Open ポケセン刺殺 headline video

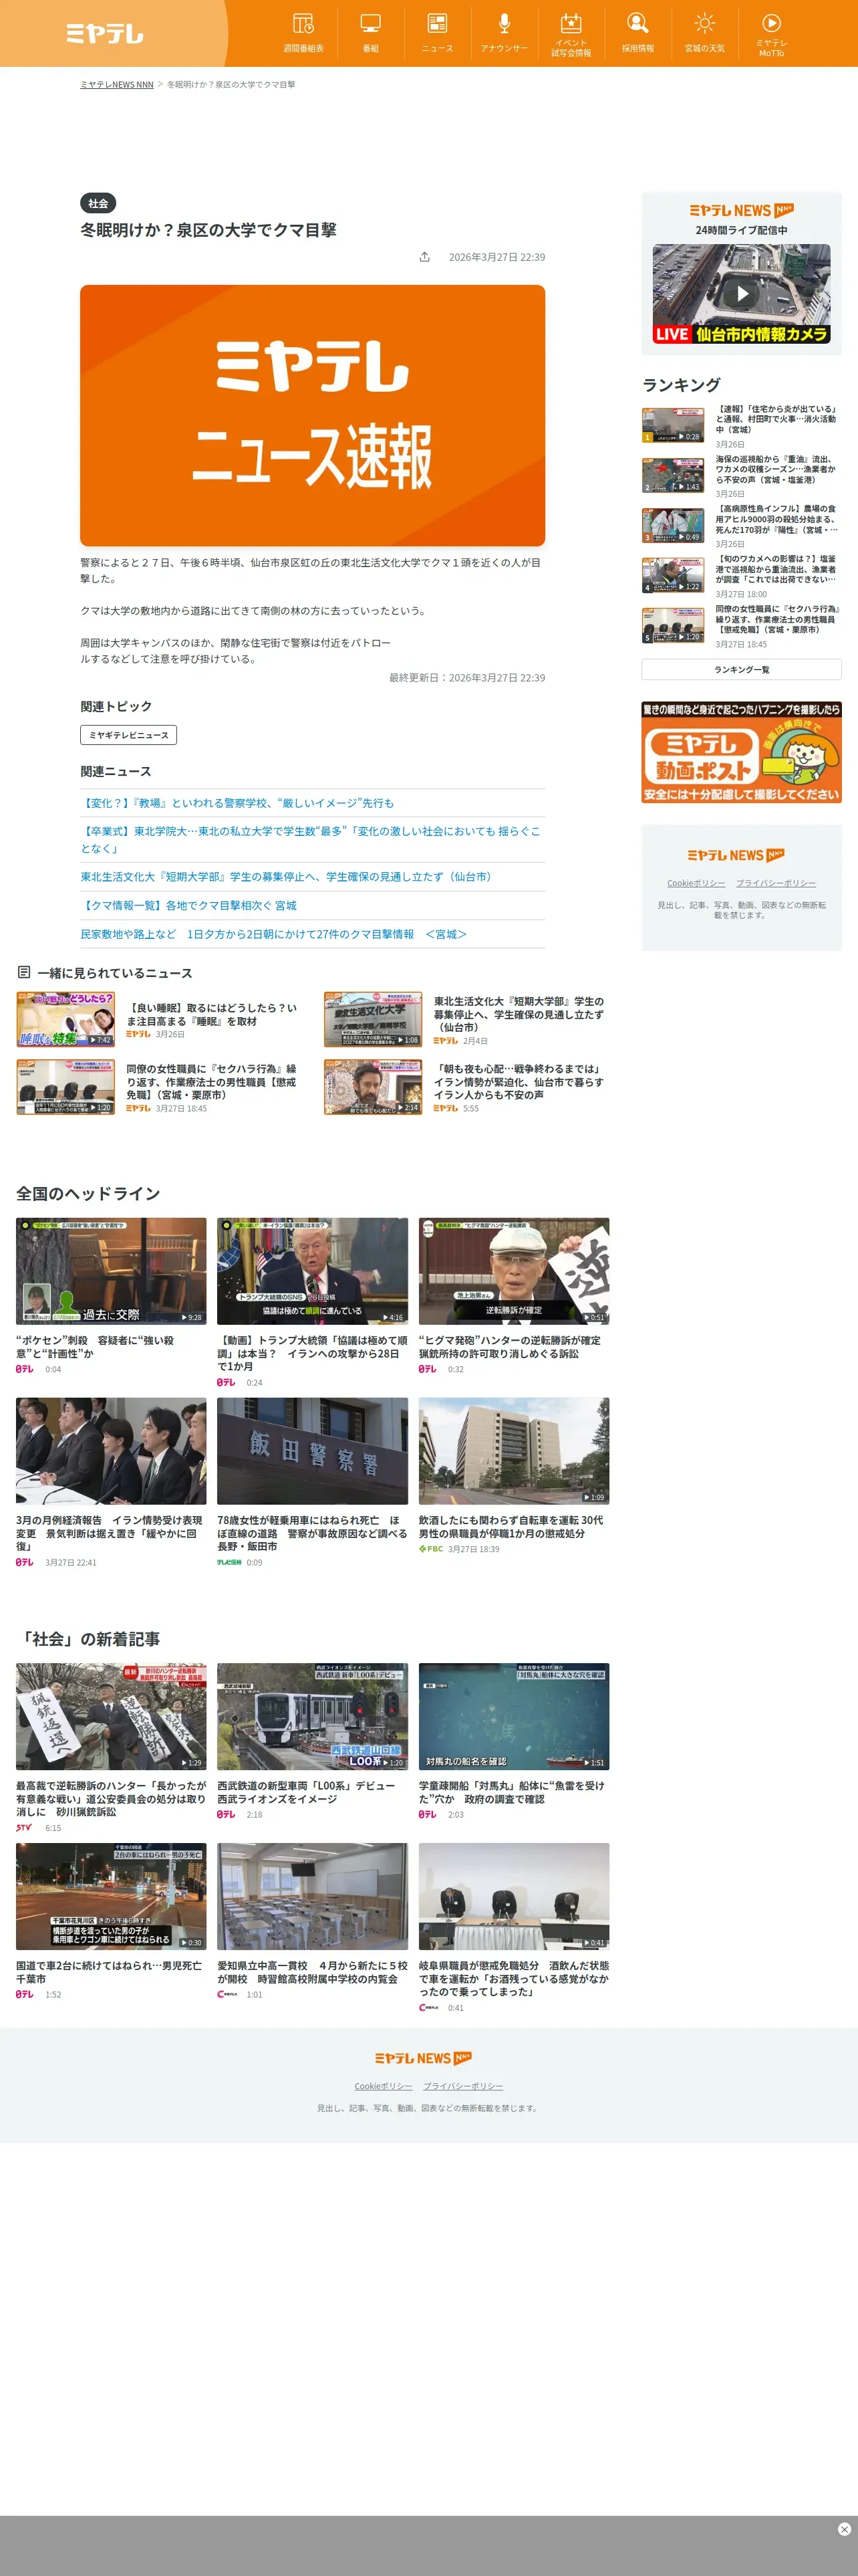point(111,1270)
